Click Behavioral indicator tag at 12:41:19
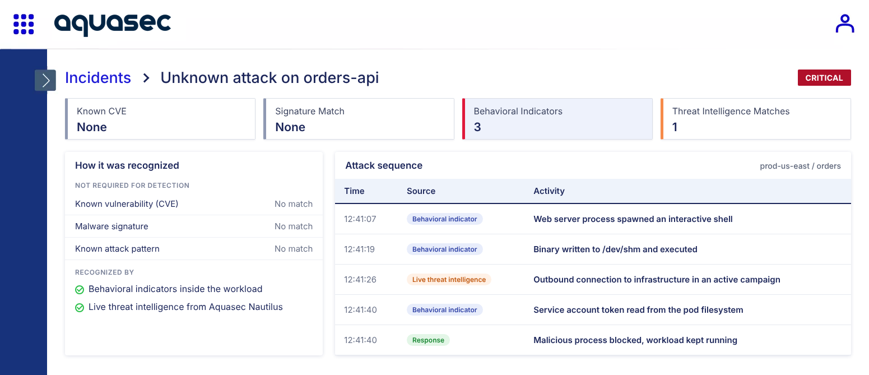Image resolution: width=869 pixels, height=375 pixels. 445,249
